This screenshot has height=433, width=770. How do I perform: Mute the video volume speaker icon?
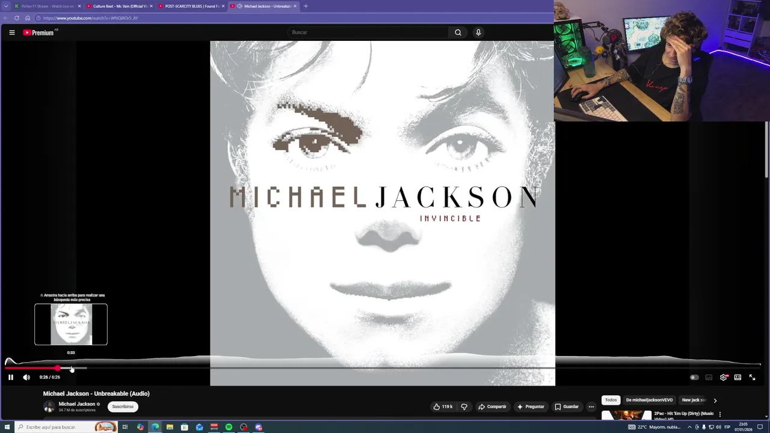point(26,377)
